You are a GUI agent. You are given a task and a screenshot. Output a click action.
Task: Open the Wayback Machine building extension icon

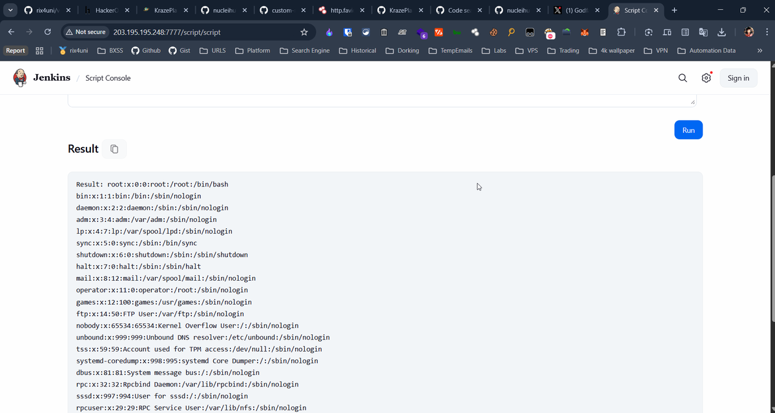(384, 32)
